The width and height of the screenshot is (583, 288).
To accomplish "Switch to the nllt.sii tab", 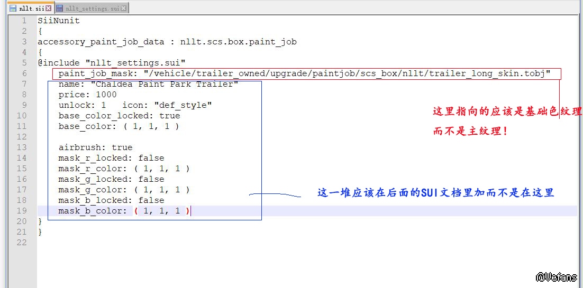I will pyautogui.click(x=31, y=8).
